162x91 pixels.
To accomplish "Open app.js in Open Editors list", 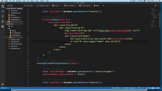I will pyautogui.click(x=13, y=15).
